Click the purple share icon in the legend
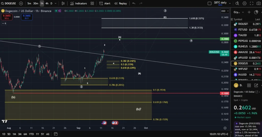Viewport: 262px width, 137px height. (x=59, y=11)
